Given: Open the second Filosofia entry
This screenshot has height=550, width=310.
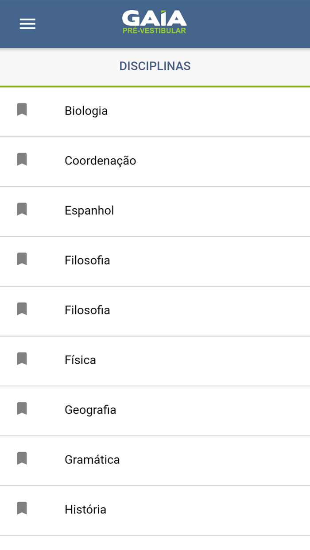Looking at the screenshot, I should coord(87,310).
